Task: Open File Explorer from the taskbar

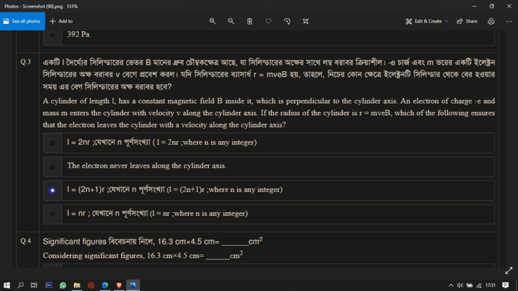Action: click(77, 285)
